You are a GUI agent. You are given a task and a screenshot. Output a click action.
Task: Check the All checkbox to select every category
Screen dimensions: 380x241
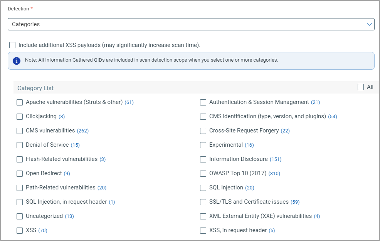point(360,87)
